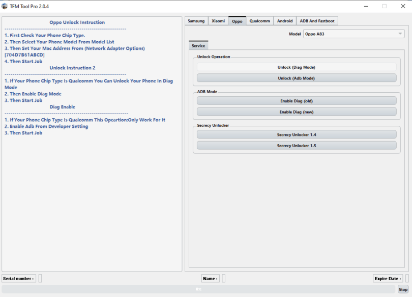Click the TFM Tool Pro app icon
The image size is (412, 297).
click(x=5, y=6)
